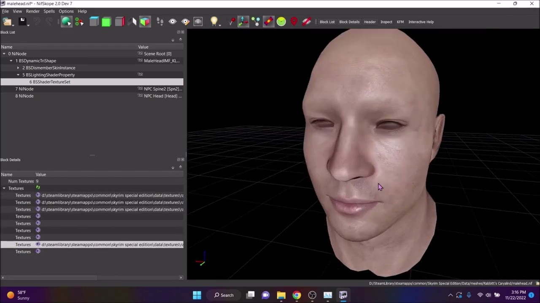This screenshot has width=540, height=303.
Task: Select the object selection mode icon
Action: (x=66, y=21)
